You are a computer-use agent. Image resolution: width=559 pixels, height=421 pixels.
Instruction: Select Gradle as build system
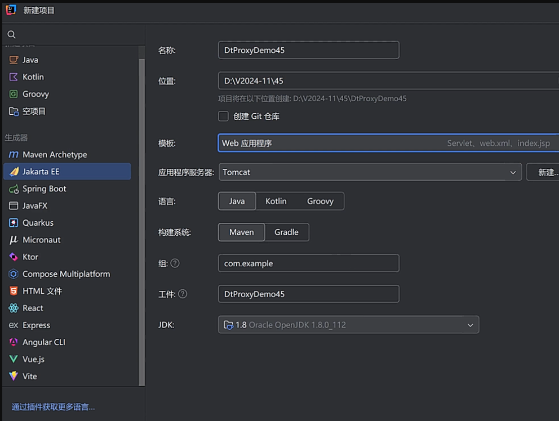point(286,232)
